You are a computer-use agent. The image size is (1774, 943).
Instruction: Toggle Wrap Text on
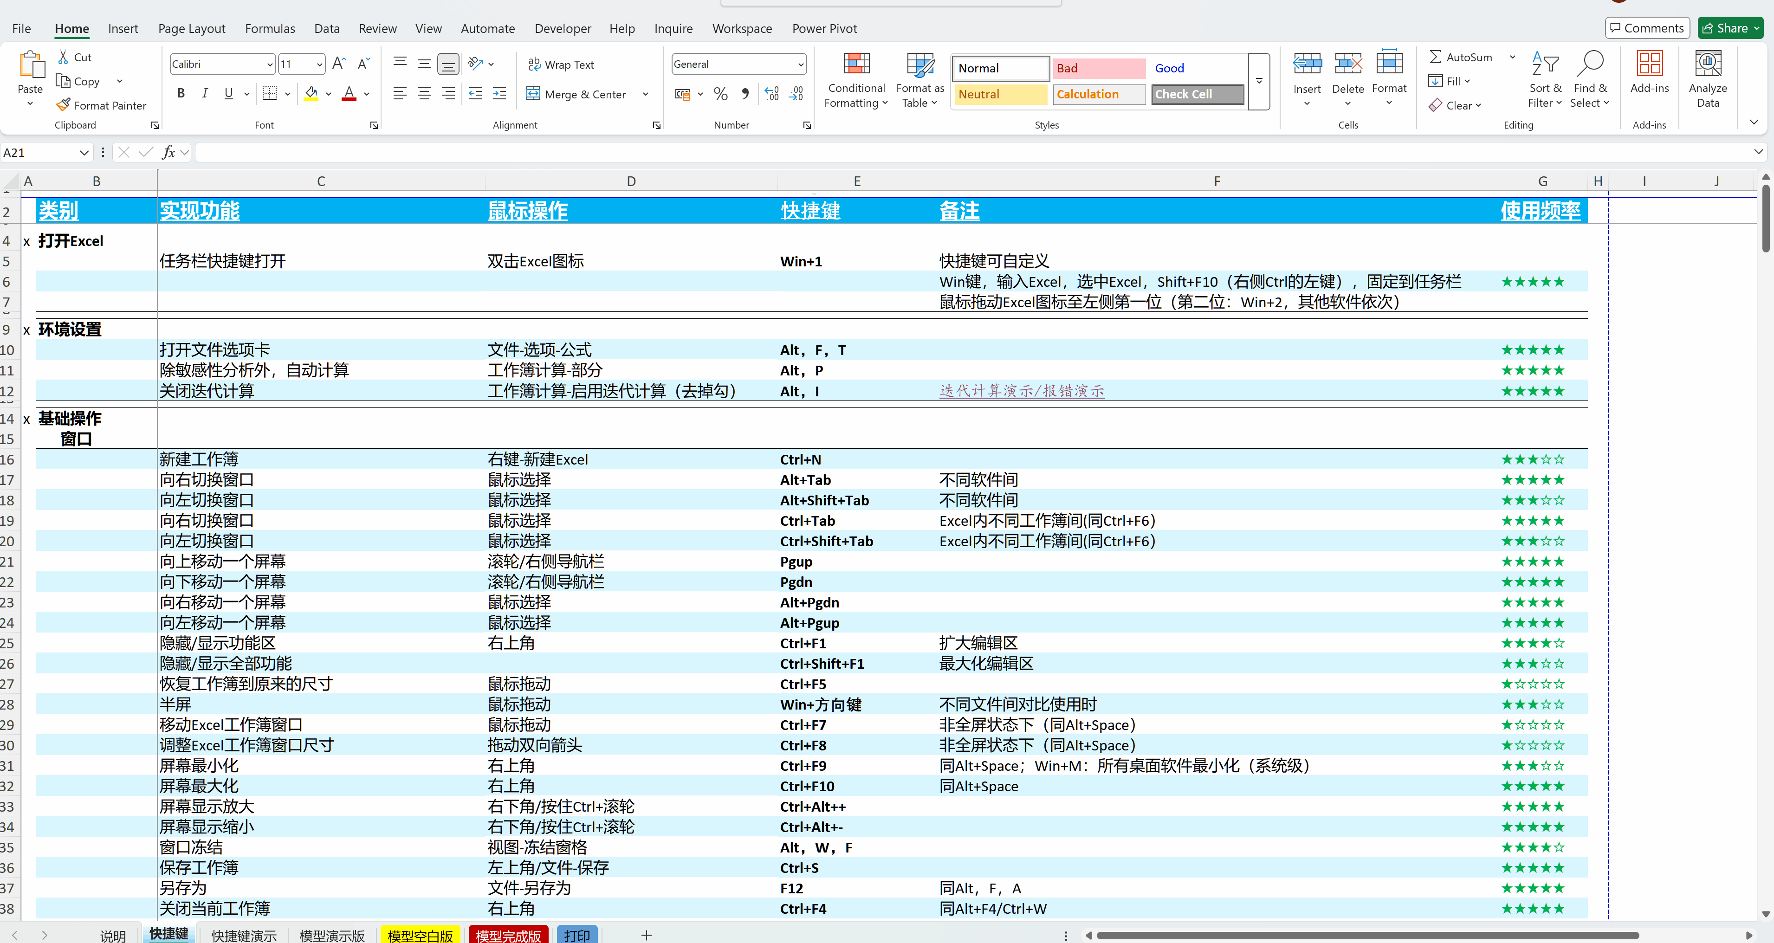tap(561, 65)
